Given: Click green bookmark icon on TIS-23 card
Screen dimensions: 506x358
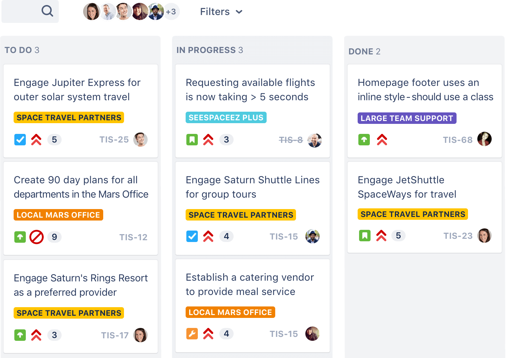Looking at the screenshot, I should tap(365, 236).
